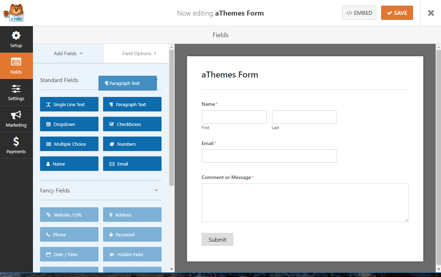Add a Single Line Text field
Image resolution: width=441 pixels, height=277 pixels.
pyautogui.click(x=69, y=104)
